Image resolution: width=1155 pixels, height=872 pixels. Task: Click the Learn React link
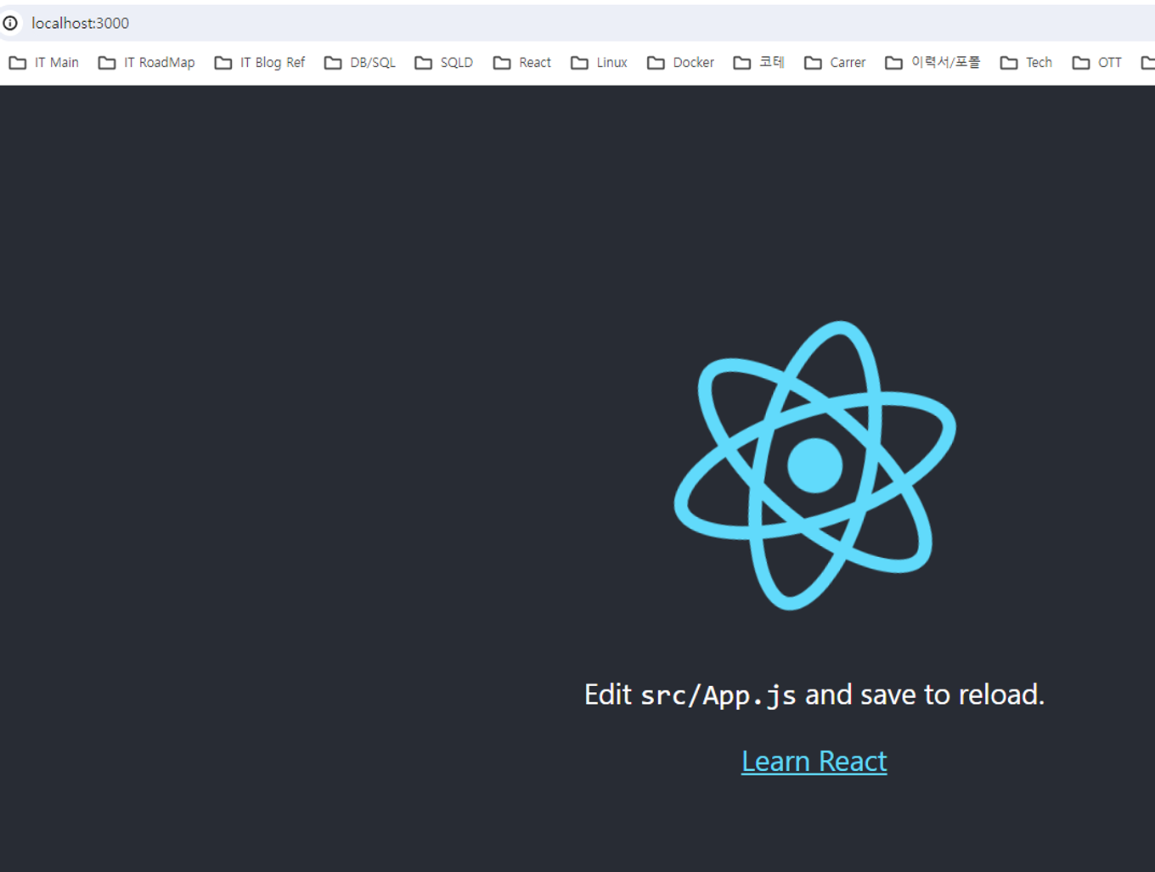point(814,761)
